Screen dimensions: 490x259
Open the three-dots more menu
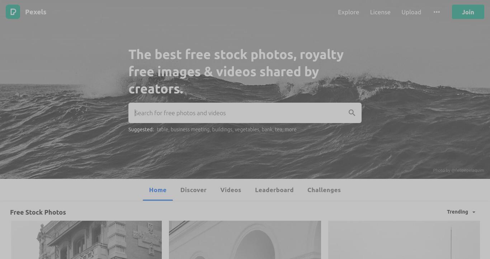[x=437, y=12]
